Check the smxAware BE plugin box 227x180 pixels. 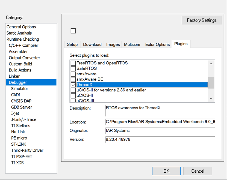tap(73, 79)
